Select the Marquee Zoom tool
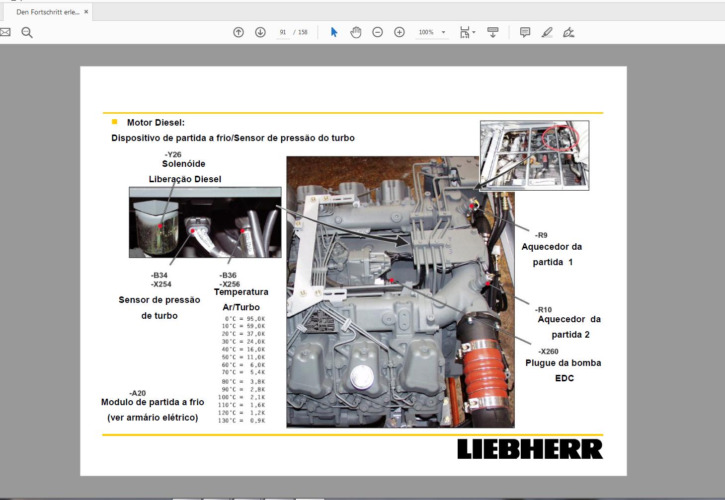725x500 pixels. [x=26, y=32]
